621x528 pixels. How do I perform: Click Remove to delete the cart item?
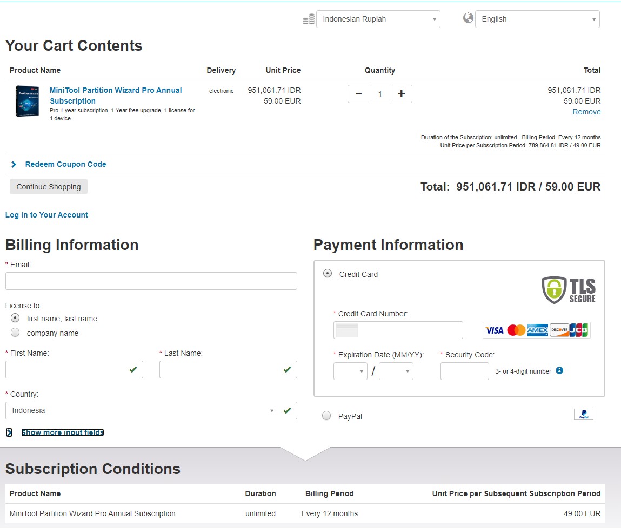[x=586, y=112]
